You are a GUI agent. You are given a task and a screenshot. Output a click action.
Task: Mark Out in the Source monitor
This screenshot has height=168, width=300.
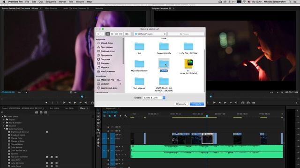pyautogui.click(x=57, y=103)
